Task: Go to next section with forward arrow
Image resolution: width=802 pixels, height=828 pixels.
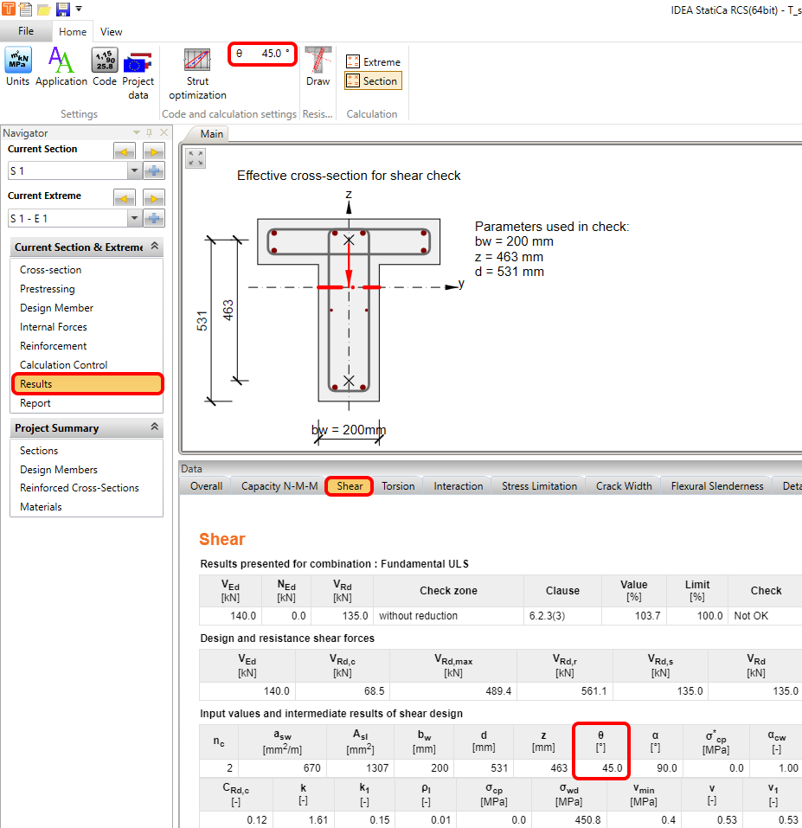Action: pos(155,151)
